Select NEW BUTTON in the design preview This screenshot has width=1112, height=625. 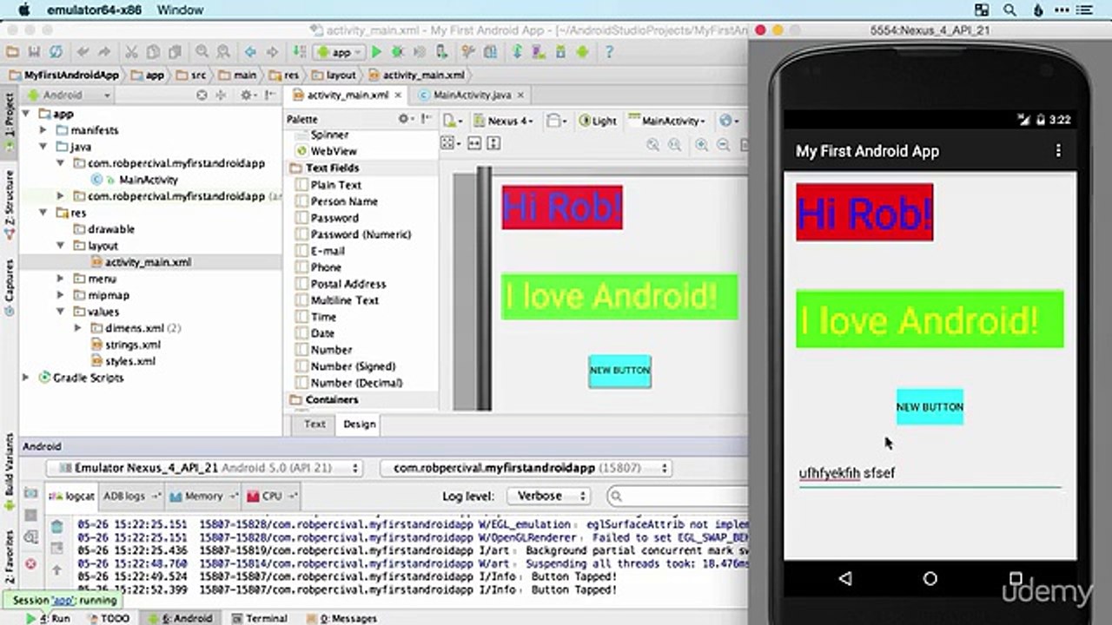(x=619, y=371)
